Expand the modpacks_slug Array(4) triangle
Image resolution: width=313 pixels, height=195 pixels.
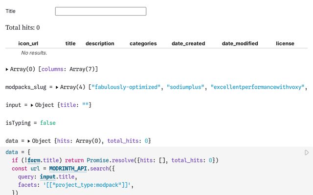pos(57,87)
